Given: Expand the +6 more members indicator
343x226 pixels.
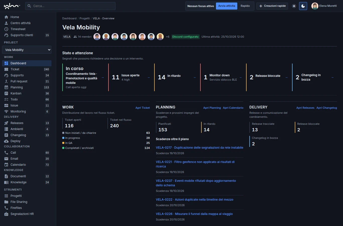Looking at the screenshot, I should click(x=167, y=37).
